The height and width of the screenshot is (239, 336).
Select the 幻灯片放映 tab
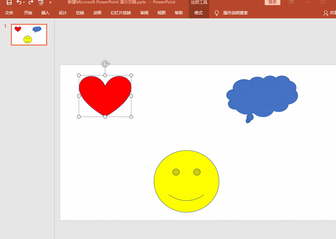[120, 13]
